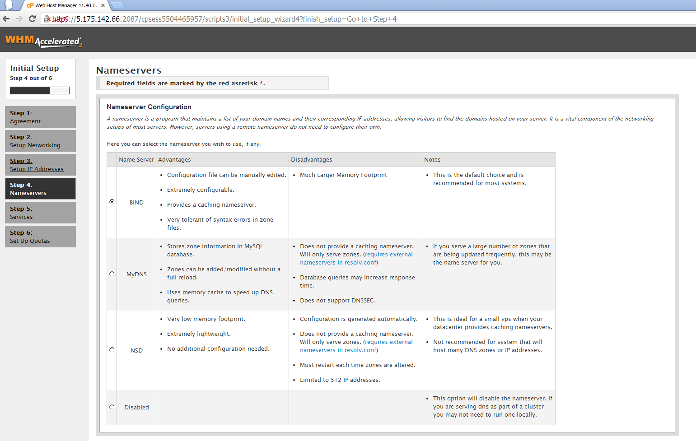Choose the MyDNS radio option
The width and height of the screenshot is (696, 441).
112,274
